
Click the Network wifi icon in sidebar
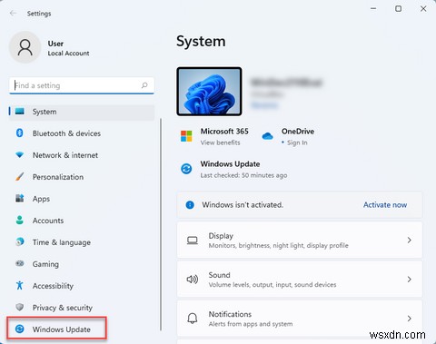coord(20,155)
